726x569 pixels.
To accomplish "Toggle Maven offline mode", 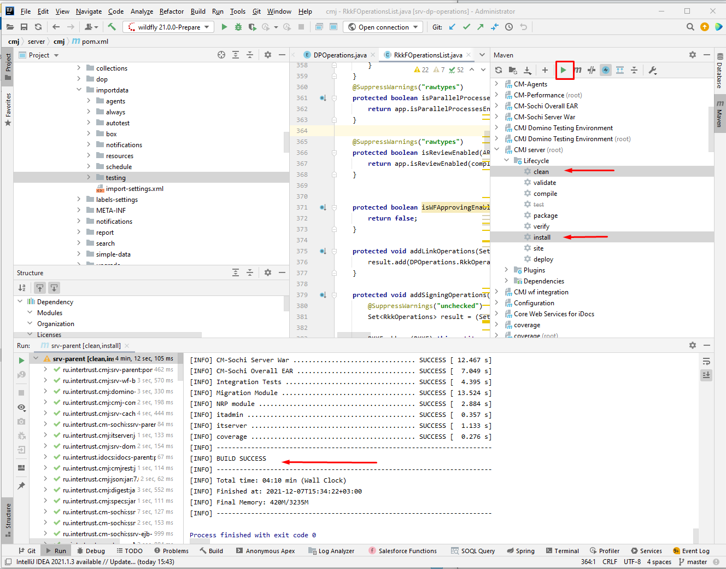I will click(592, 70).
